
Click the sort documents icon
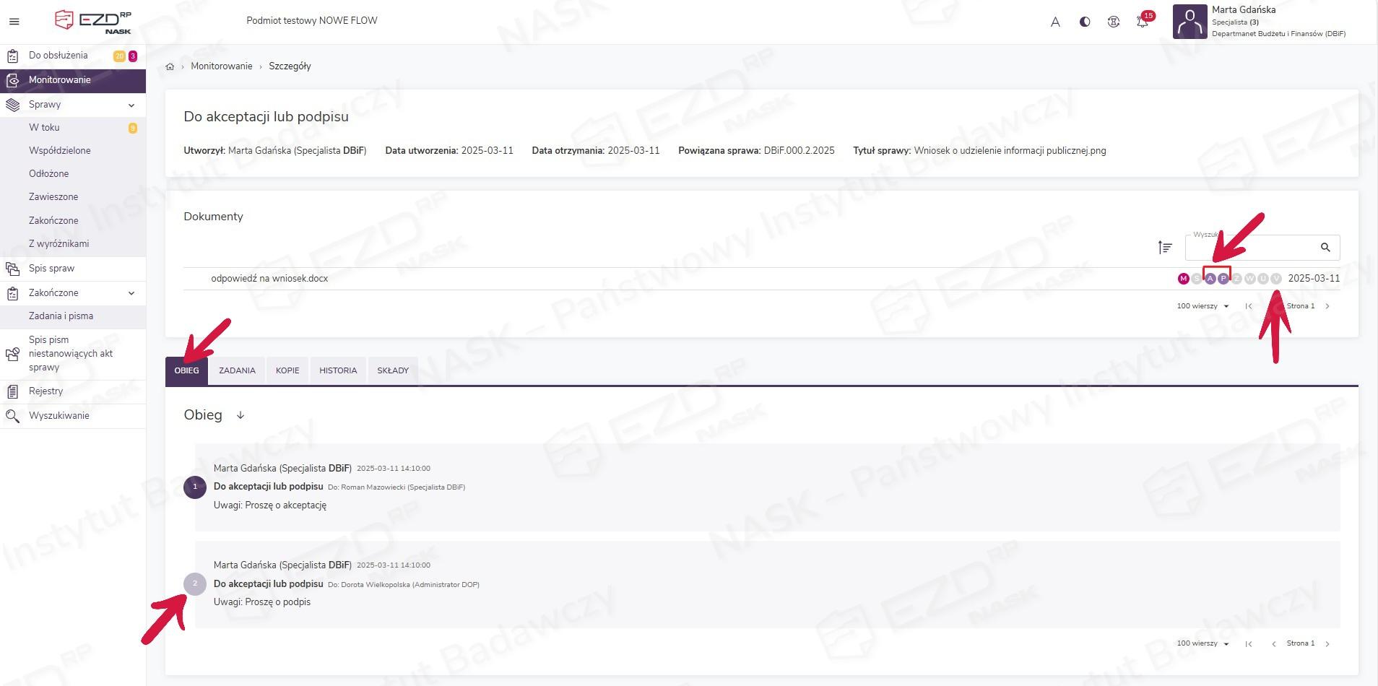pyautogui.click(x=1164, y=248)
